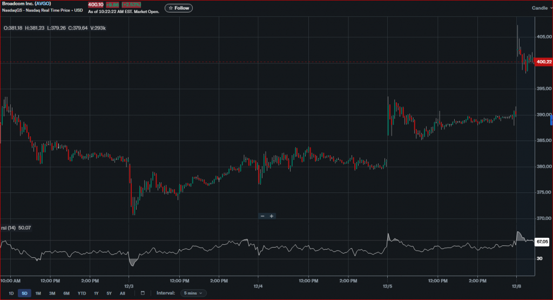Choose the 6M time range
Viewport: 553px width, 300px height.
point(66,293)
